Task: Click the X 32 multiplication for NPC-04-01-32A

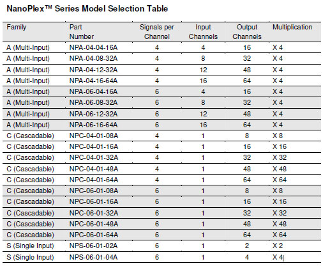Action: coord(280,157)
